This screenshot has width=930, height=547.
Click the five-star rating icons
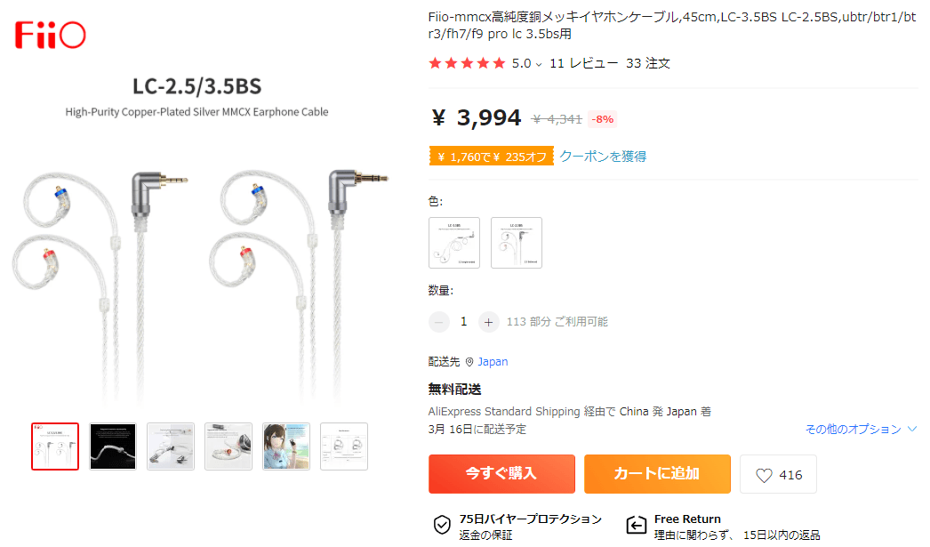[468, 63]
